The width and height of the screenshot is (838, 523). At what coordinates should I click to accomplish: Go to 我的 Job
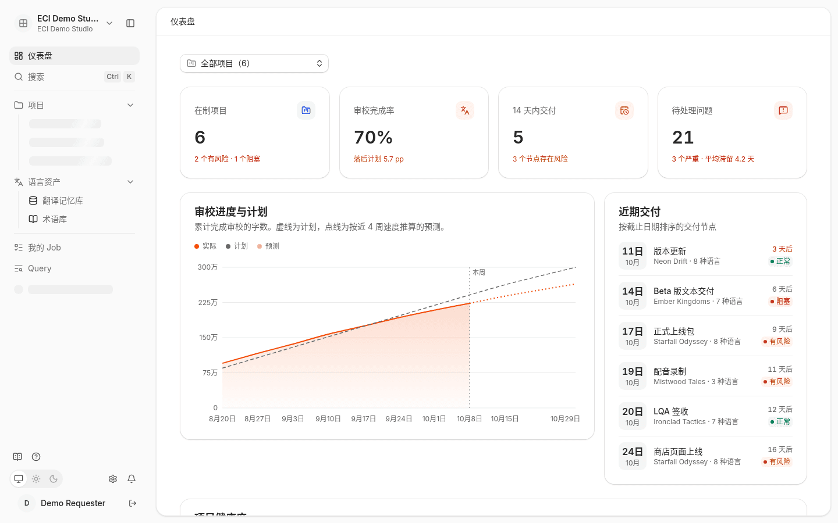click(x=74, y=248)
